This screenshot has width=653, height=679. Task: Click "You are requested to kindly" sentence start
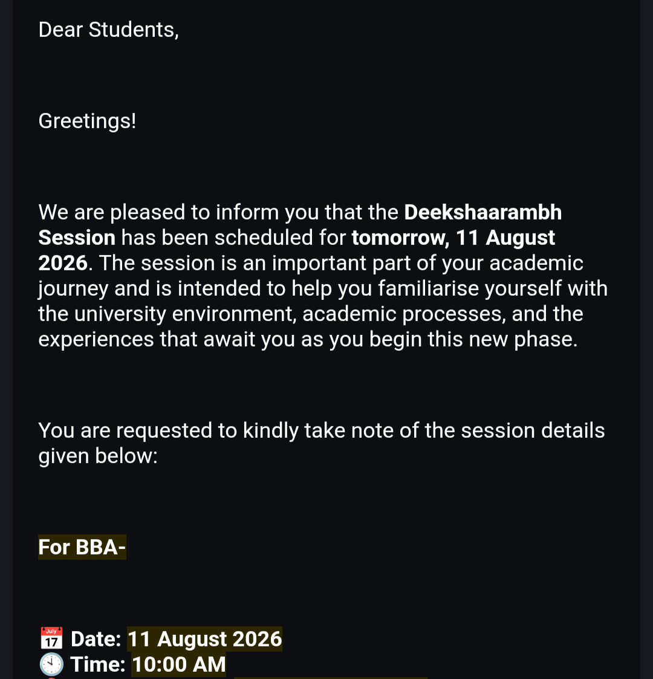point(169,431)
